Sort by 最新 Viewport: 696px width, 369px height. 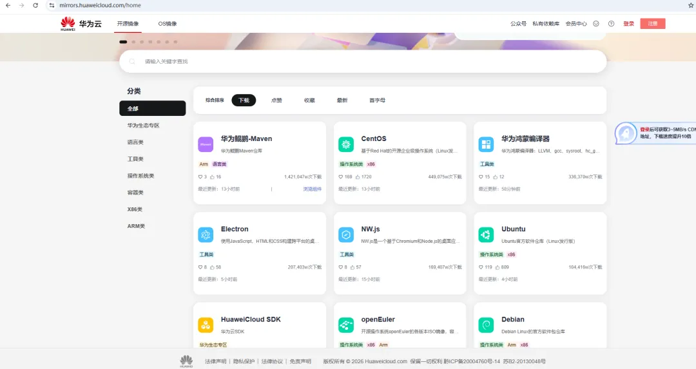342,100
